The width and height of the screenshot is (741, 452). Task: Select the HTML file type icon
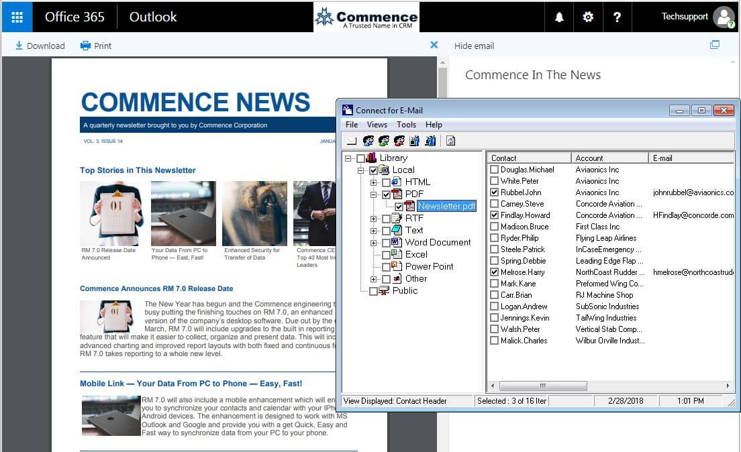tap(397, 182)
